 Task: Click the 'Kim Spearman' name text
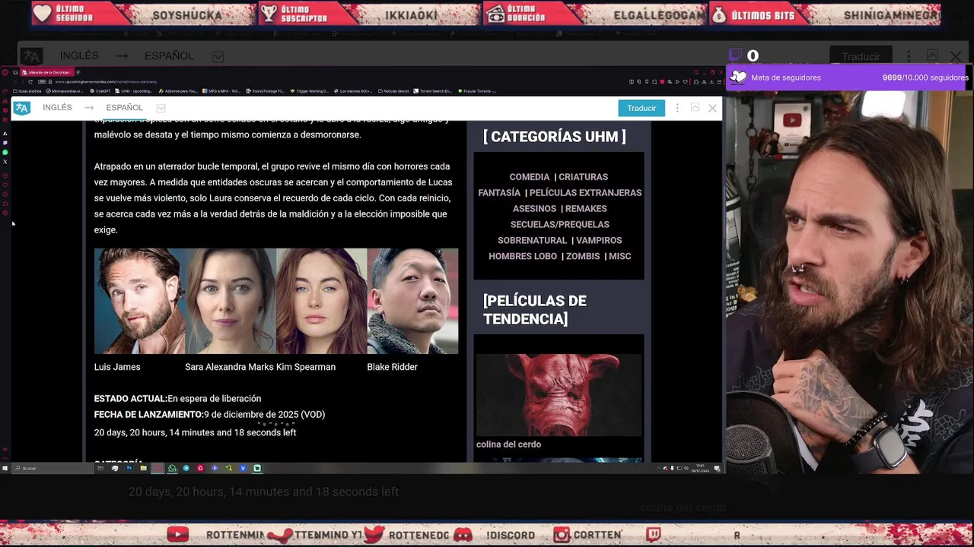click(x=306, y=367)
